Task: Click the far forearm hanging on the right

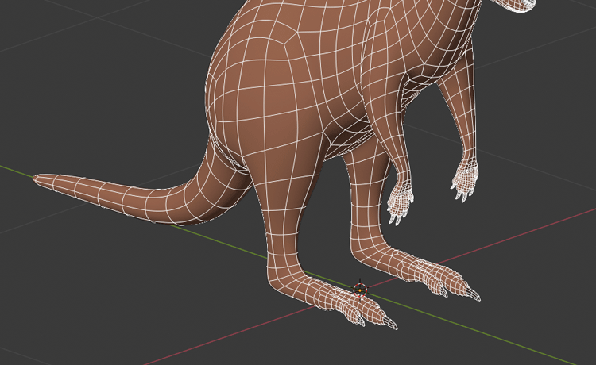Action: click(470, 127)
